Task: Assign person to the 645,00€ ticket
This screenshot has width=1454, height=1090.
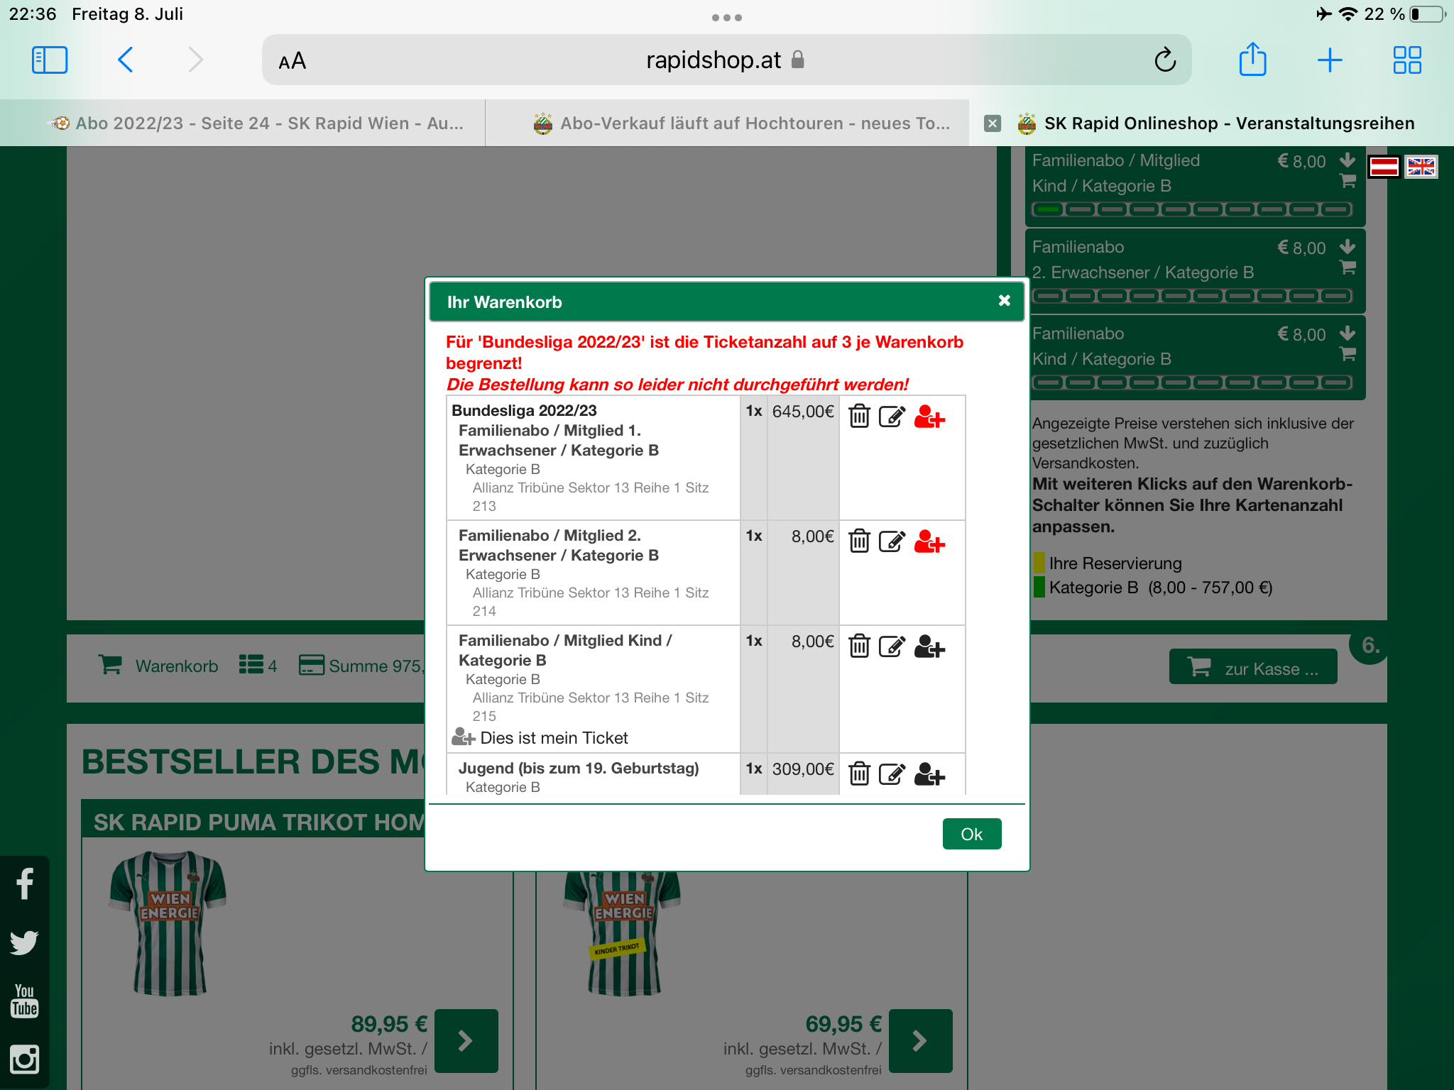Action: pyautogui.click(x=929, y=417)
